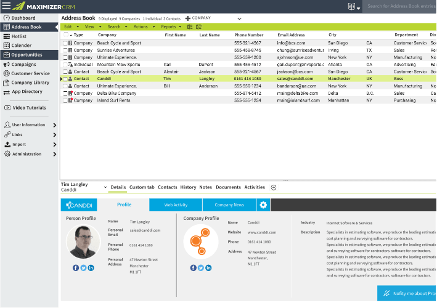Switch to the Custom tab

pyautogui.click(x=142, y=187)
